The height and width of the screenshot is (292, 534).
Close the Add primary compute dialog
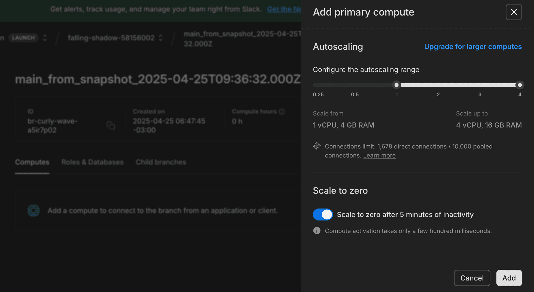click(x=514, y=12)
